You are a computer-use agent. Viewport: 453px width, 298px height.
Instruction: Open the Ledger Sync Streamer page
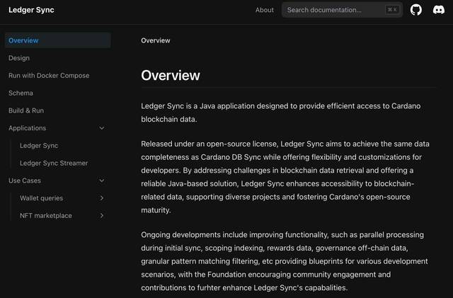[54, 163]
